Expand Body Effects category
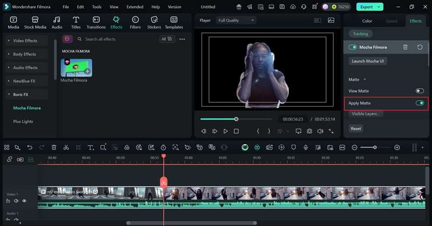432x226 pixels. [25, 54]
